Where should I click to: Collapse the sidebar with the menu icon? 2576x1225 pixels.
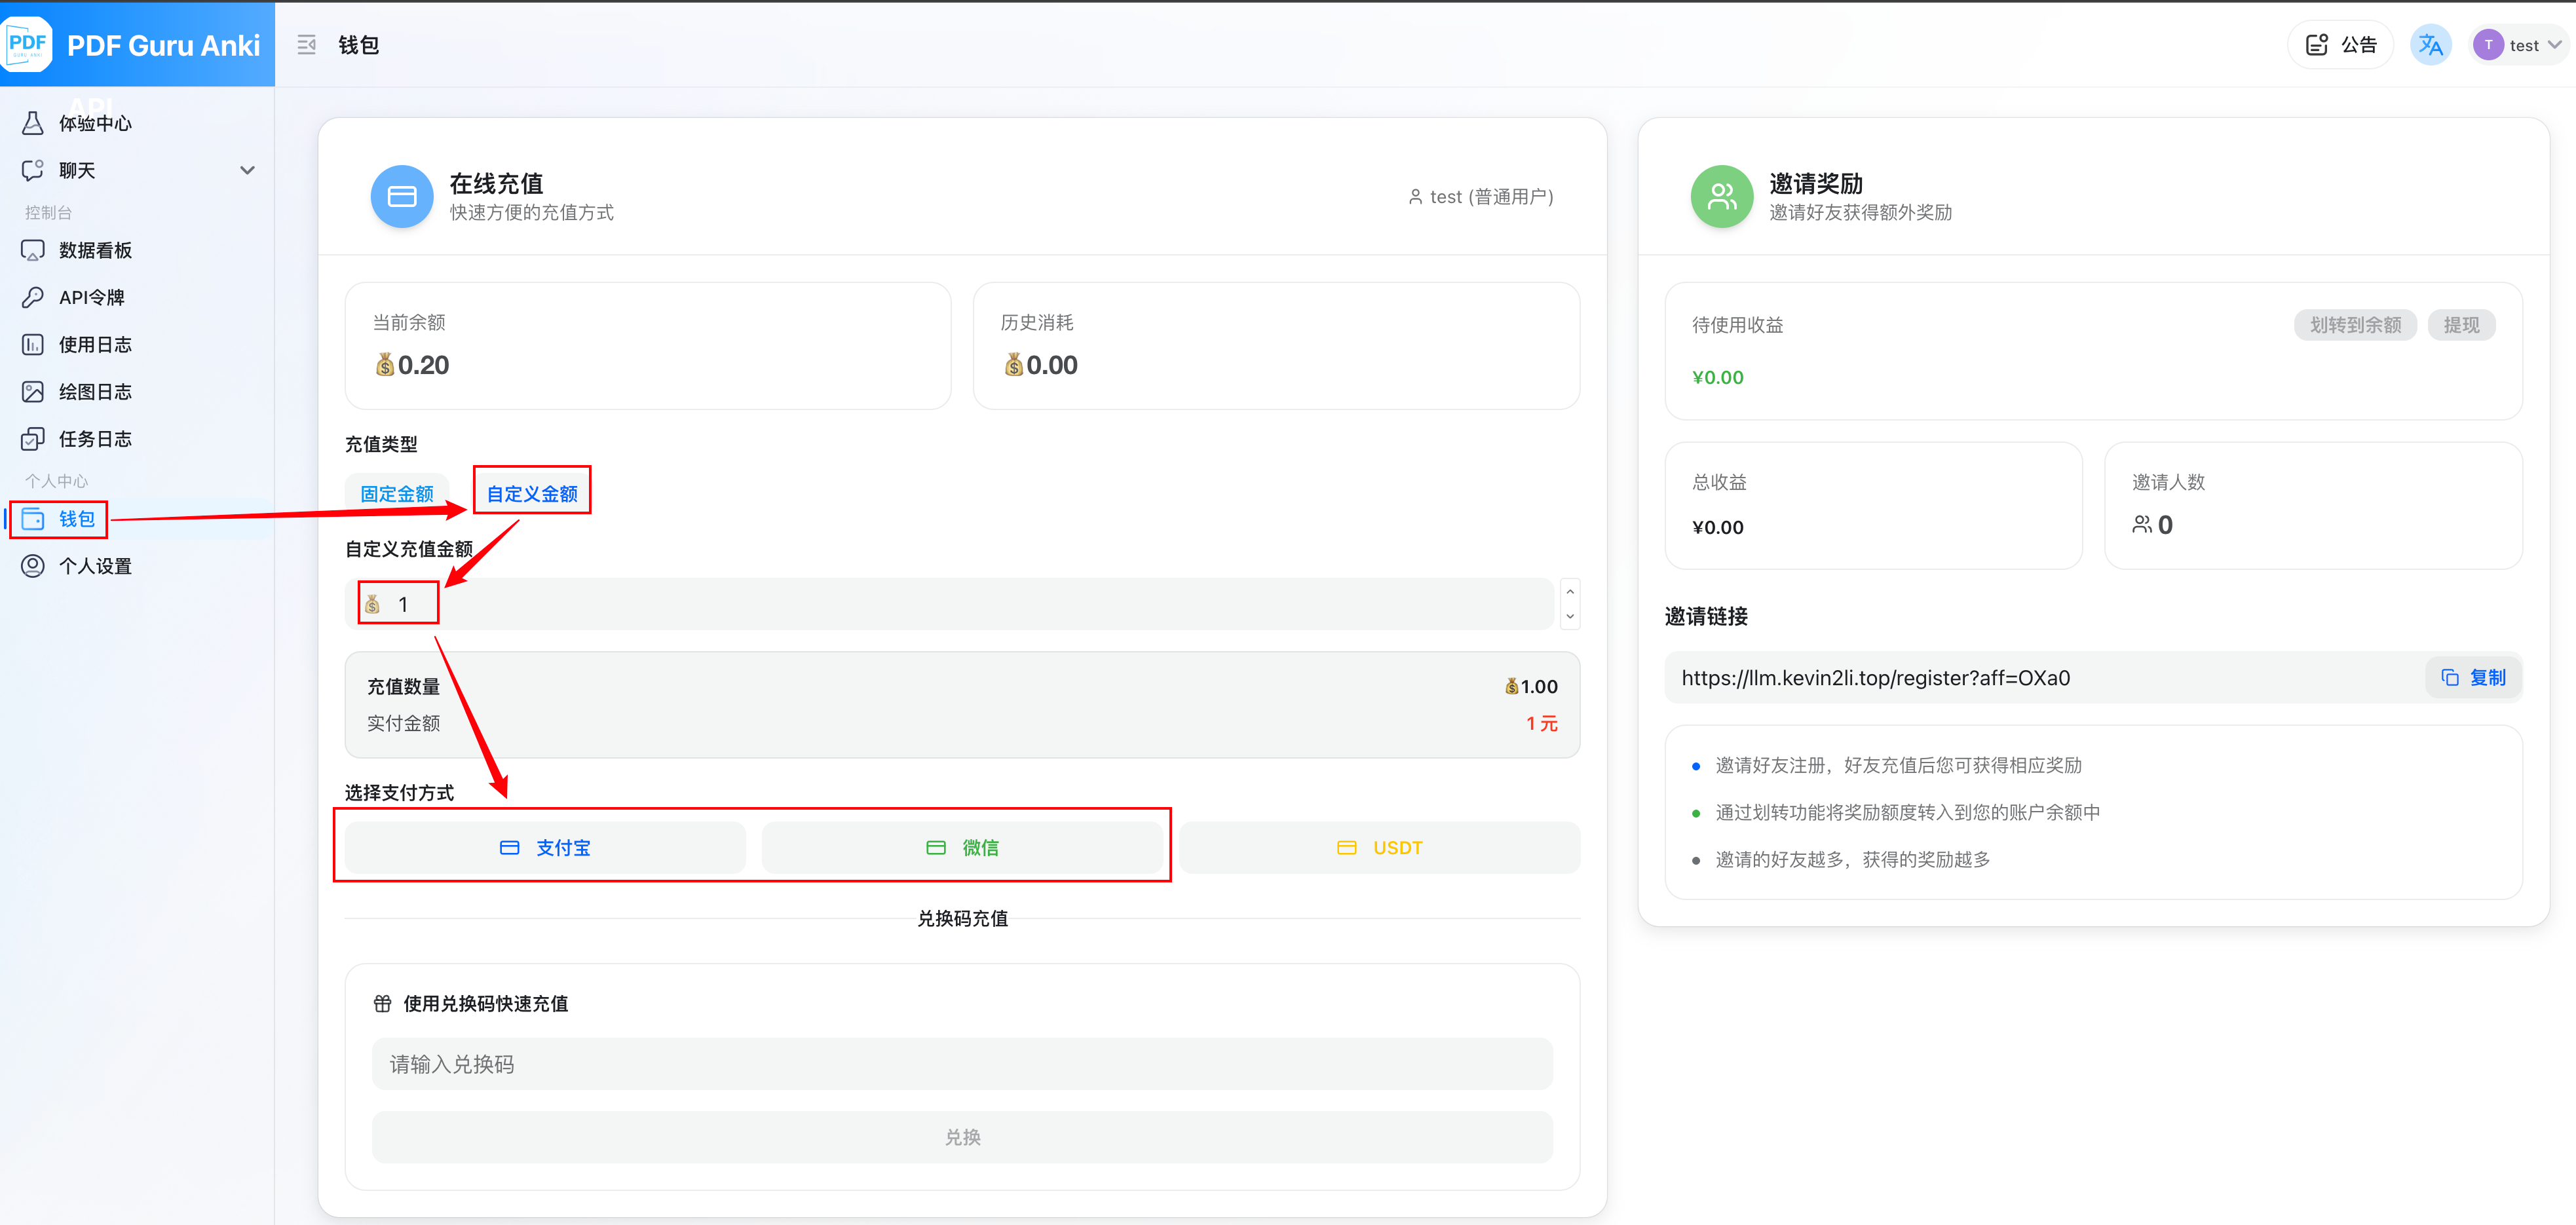pos(306,45)
